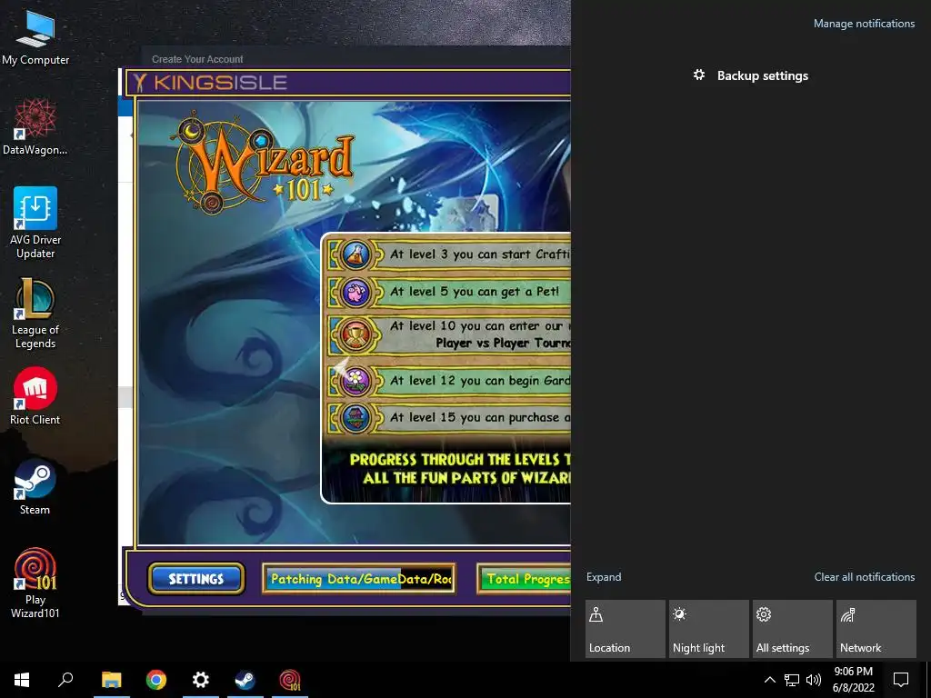Click the level 3 Crafting potion icon
The height and width of the screenshot is (698, 931).
[x=356, y=254]
